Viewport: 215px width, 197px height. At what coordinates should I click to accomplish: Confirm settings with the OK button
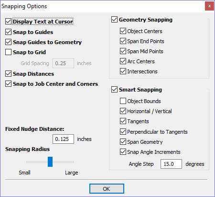[107, 189]
